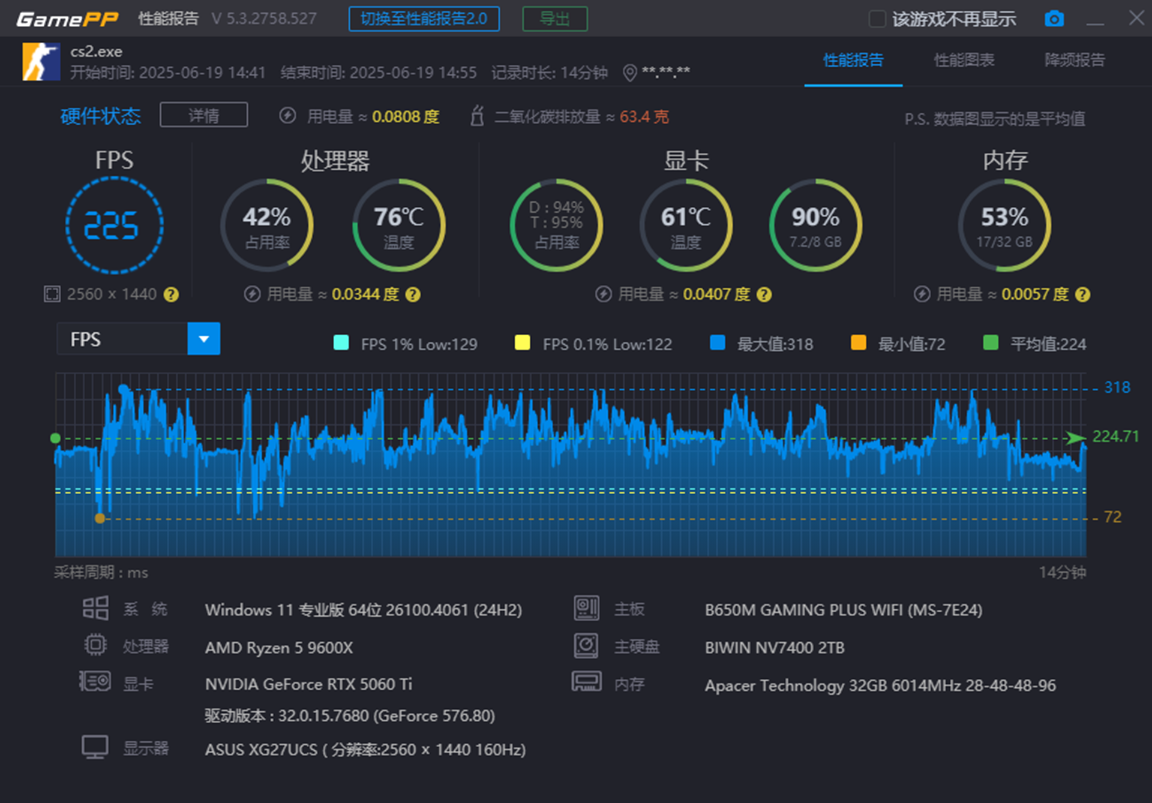This screenshot has height=803, width=1152.
Task: Open the 降频报告 tab
Action: coord(1074,60)
